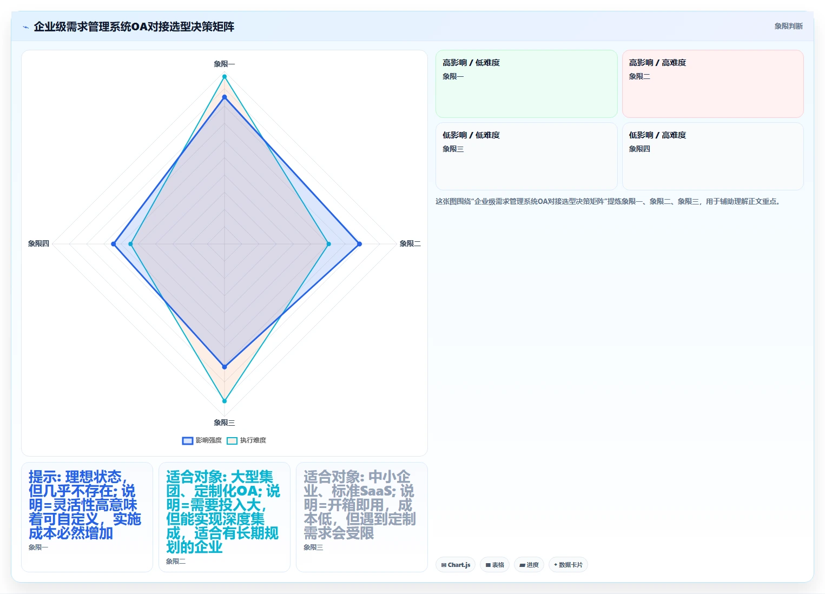Select the teal 执行难度 point on 象限二 axis

click(328, 244)
